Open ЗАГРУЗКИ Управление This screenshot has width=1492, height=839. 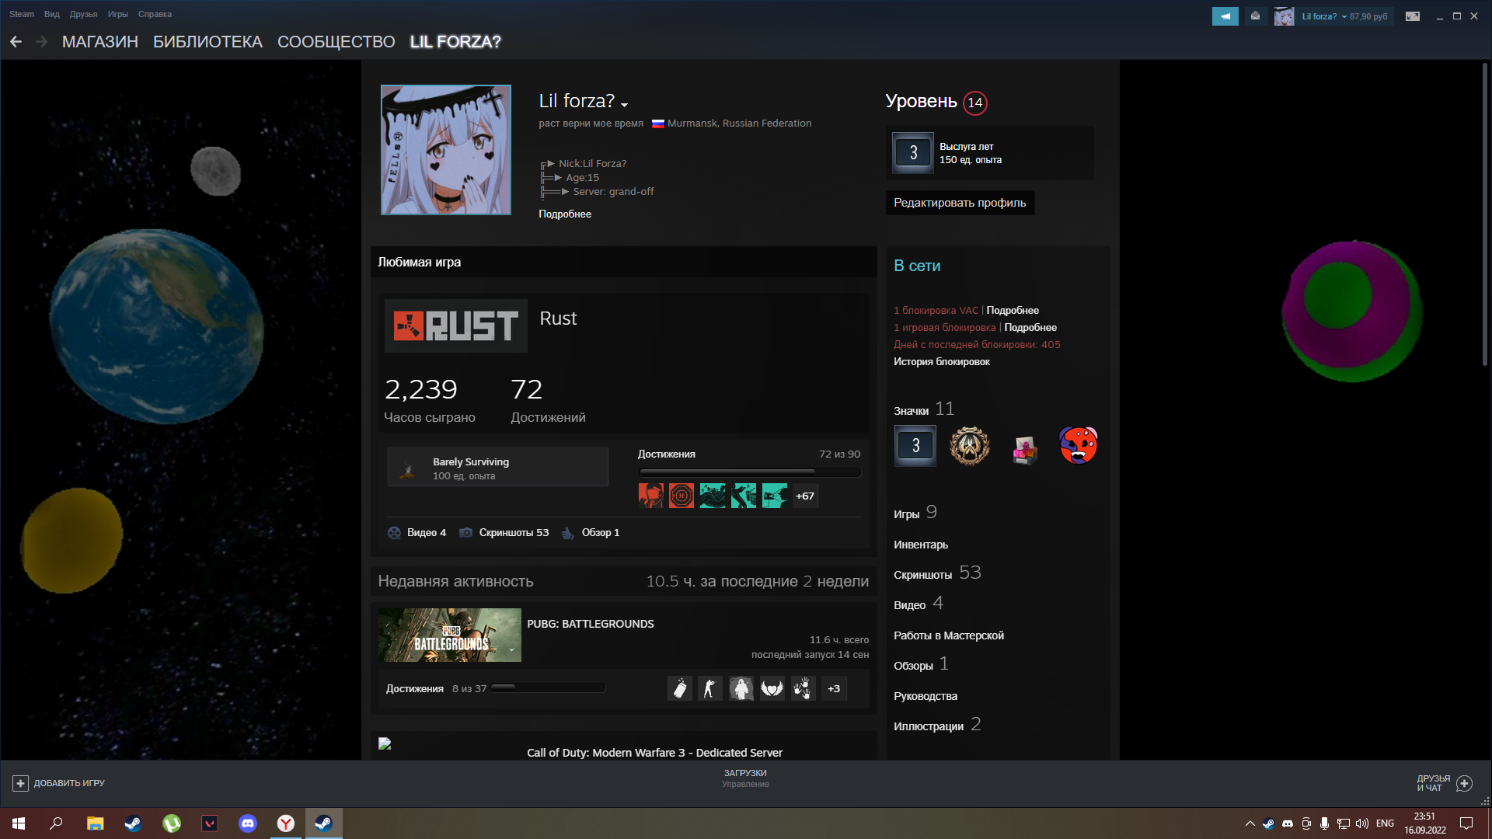click(x=745, y=778)
